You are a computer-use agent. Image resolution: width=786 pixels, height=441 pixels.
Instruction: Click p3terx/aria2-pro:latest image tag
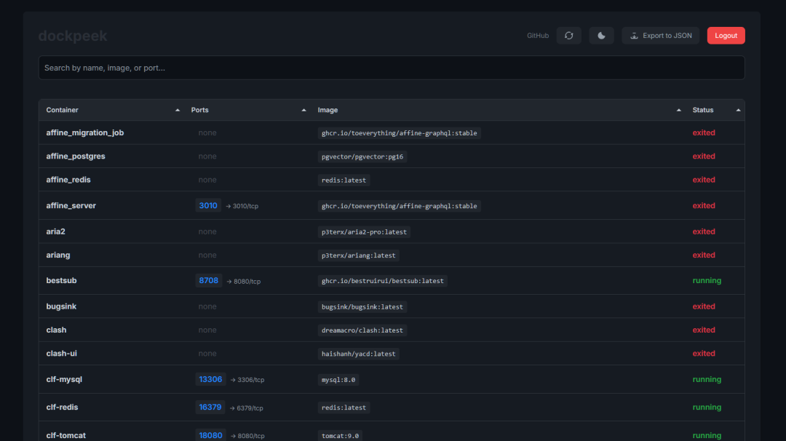(x=364, y=232)
